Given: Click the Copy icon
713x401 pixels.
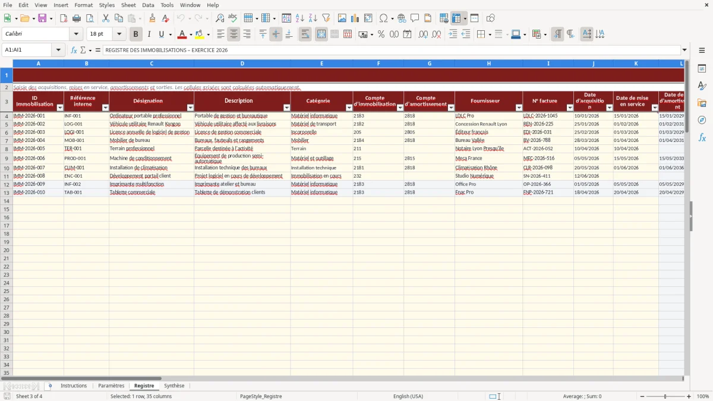Looking at the screenshot, I should pos(119,18).
